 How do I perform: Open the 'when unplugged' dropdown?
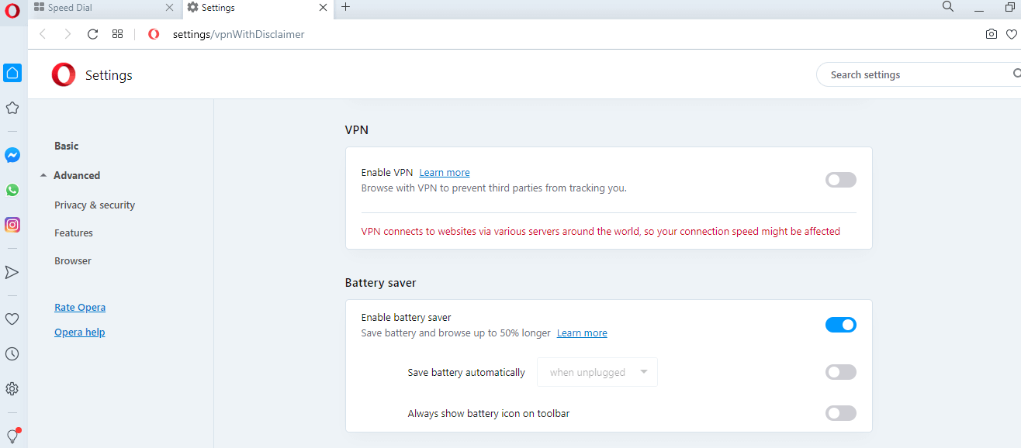pos(597,372)
